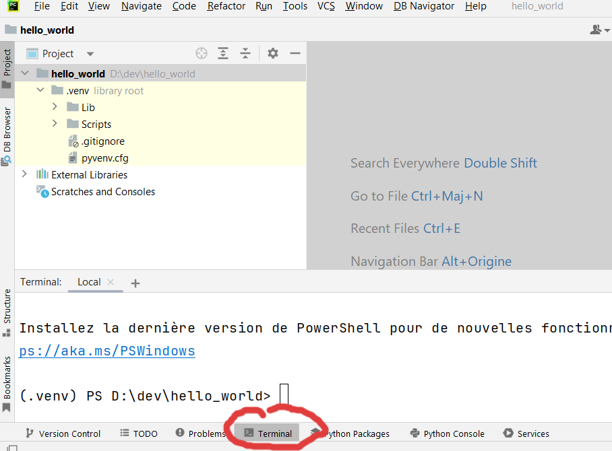Expand the Lib folder
The width and height of the screenshot is (612, 451).
tap(55, 107)
